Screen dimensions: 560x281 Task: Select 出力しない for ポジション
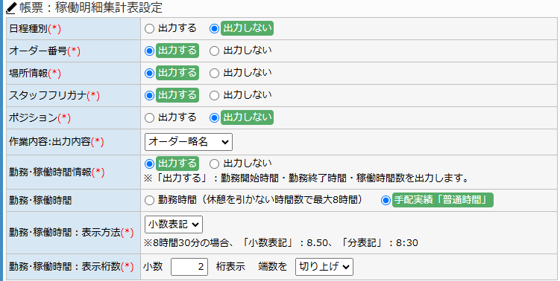pos(214,118)
